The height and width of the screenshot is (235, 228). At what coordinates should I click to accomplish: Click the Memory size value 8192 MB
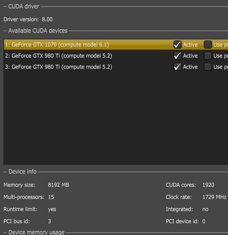point(59,185)
